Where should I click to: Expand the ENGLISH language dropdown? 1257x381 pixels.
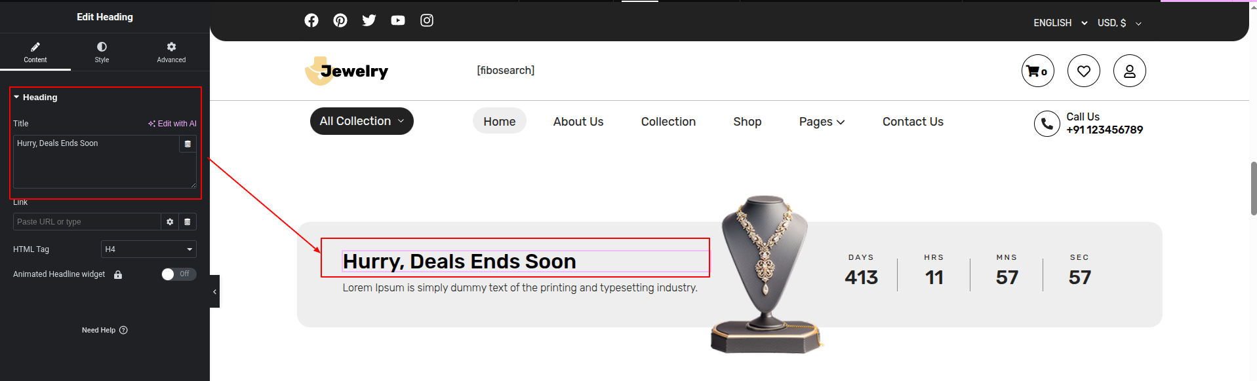pyautogui.click(x=1060, y=23)
